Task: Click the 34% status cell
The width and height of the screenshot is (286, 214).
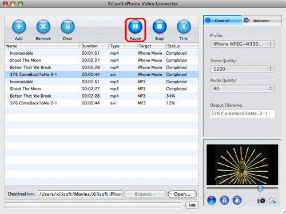Action: click(170, 96)
